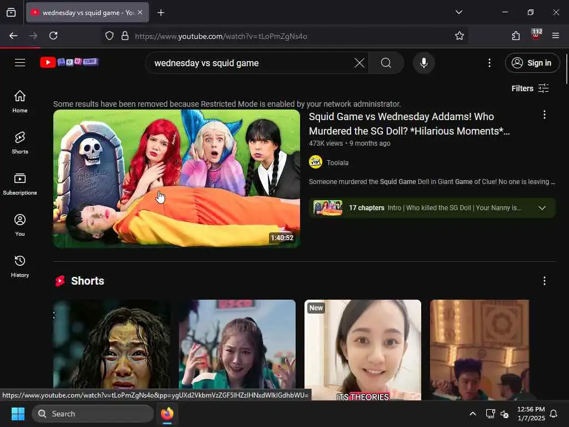569x427 pixels.
Task: Open clock showing 12:56 PM
Action: click(x=531, y=414)
